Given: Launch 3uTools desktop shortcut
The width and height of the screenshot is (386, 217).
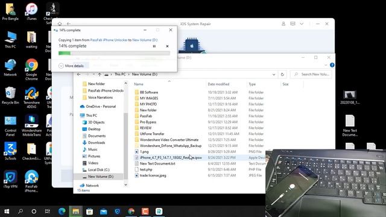Looking at the screenshot, I should (10, 151).
